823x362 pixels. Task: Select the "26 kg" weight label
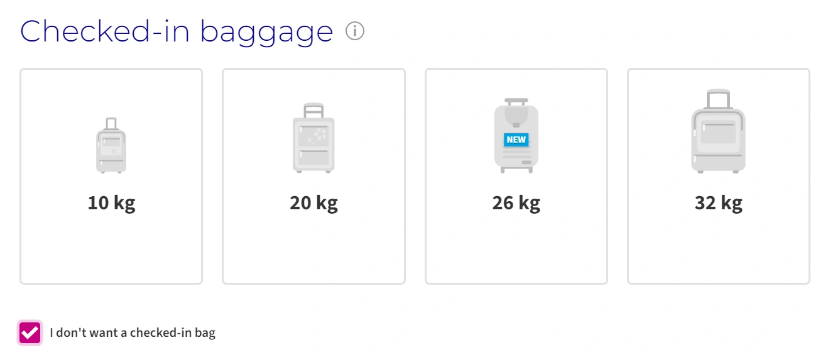(516, 203)
